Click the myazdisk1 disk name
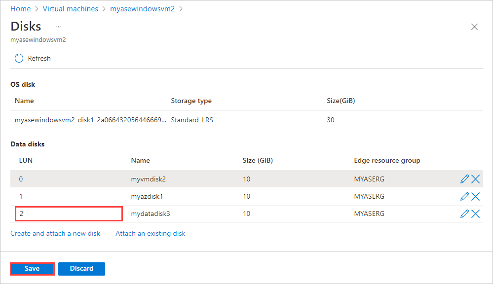Viewport: 493px width, 284px height. tap(147, 196)
